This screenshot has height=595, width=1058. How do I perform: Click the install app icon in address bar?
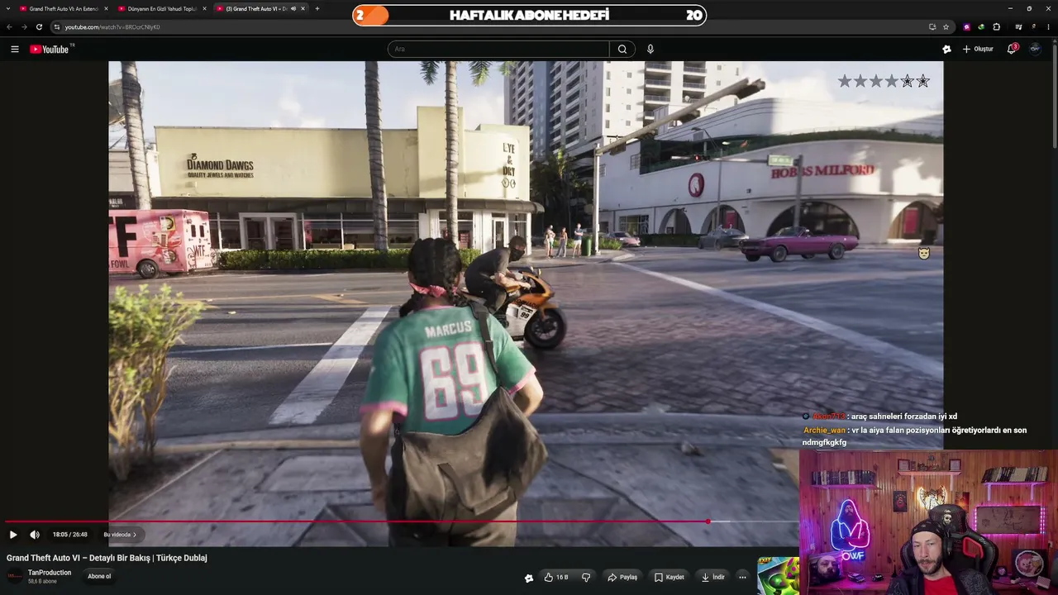click(x=932, y=26)
